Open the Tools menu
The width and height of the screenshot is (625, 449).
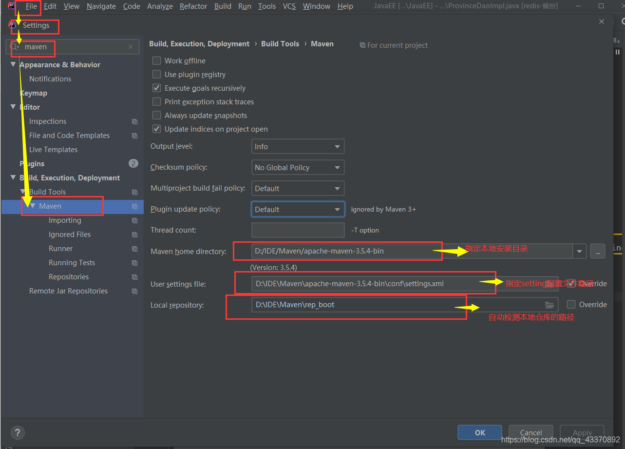click(x=267, y=6)
